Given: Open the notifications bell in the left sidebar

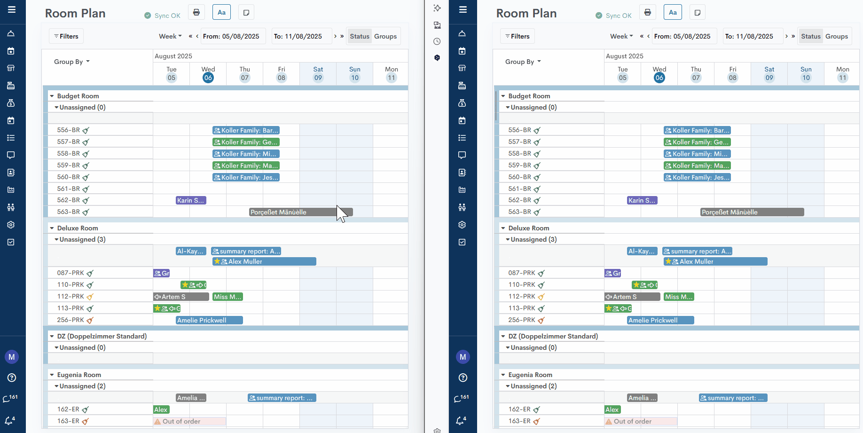Looking at the screenshot, I should 9,420.
